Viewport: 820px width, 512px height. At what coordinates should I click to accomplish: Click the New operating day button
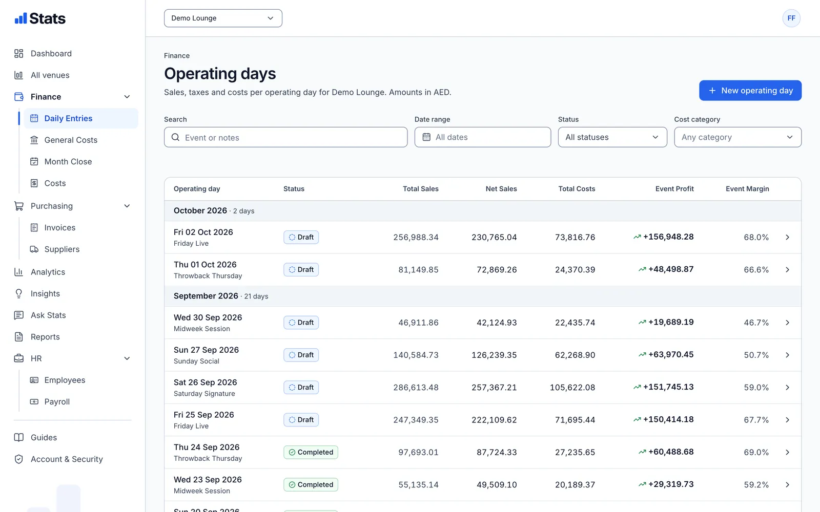750,91
